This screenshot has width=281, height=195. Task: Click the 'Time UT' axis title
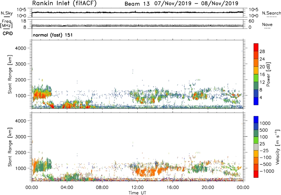137,193
